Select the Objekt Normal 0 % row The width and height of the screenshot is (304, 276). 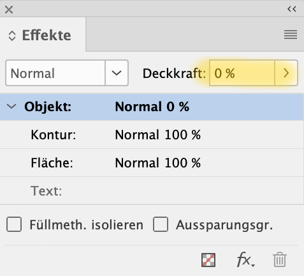coord(152,107)
